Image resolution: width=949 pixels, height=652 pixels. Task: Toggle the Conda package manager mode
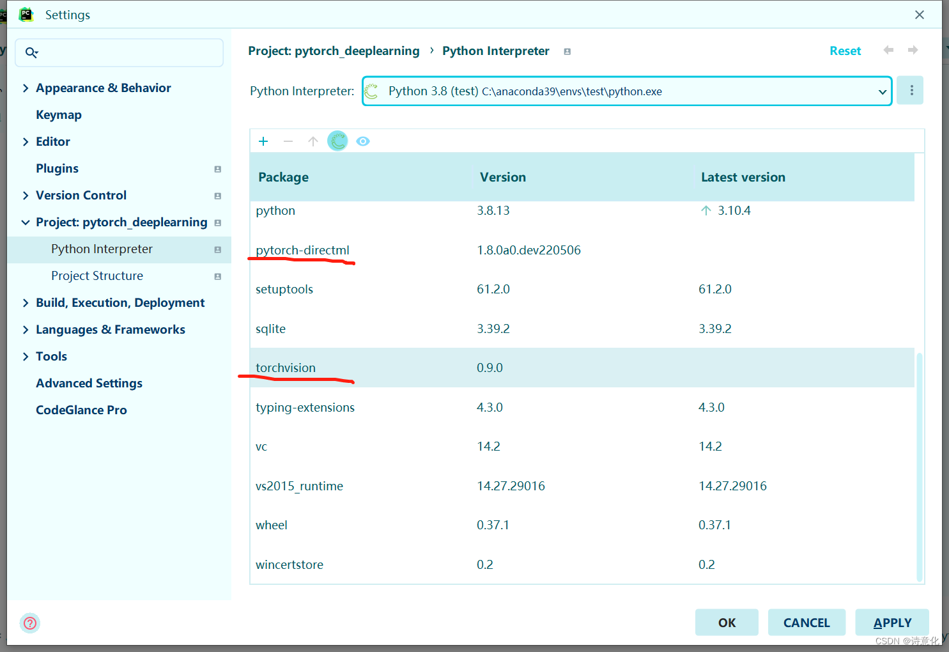(337, 141)
